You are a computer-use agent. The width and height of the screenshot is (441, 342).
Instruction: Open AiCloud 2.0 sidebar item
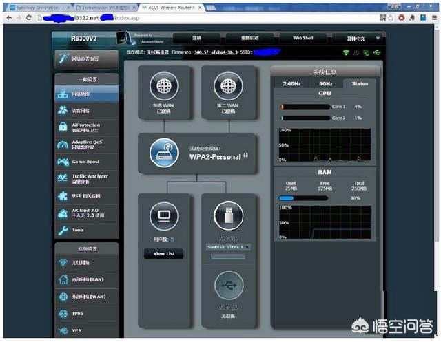[x=87, y=213]
